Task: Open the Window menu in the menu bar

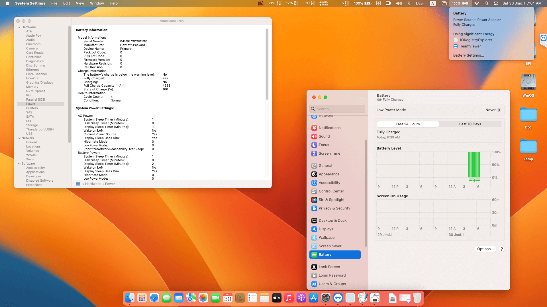Action: pos(97,3)
